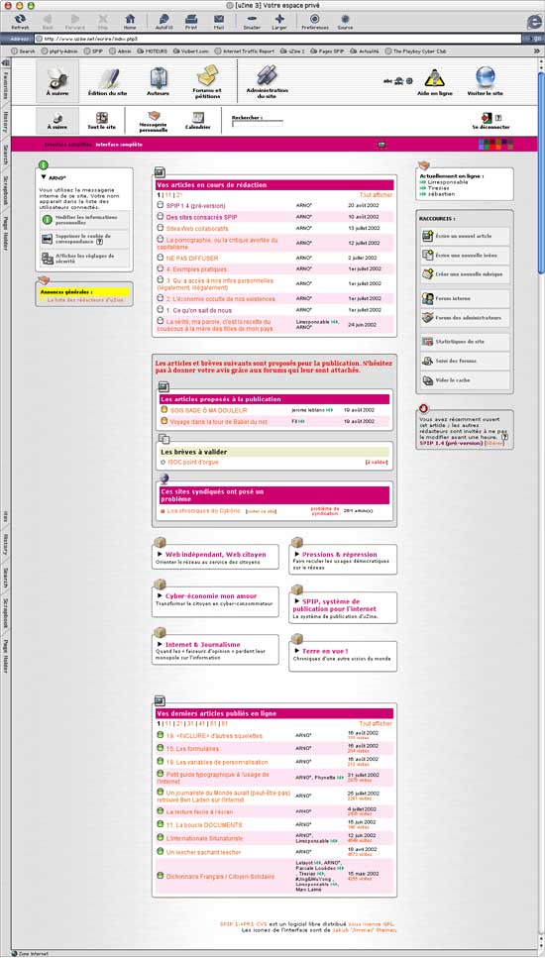Click the Se déconnecter icon
The width and height of the screenshot is (545, 958).
487,117
